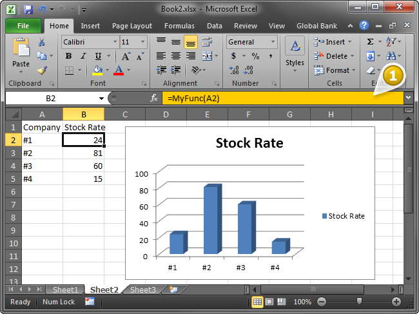This screenshot has height=314, width=419.
Task: Click the Insert Worksheet tab icon
Action: 173,289
